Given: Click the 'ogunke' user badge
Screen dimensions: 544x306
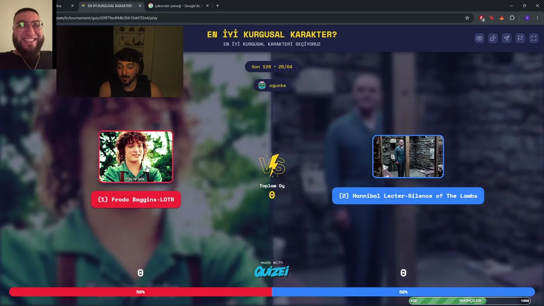Looking at the screenshot, I should click(272, 85).
